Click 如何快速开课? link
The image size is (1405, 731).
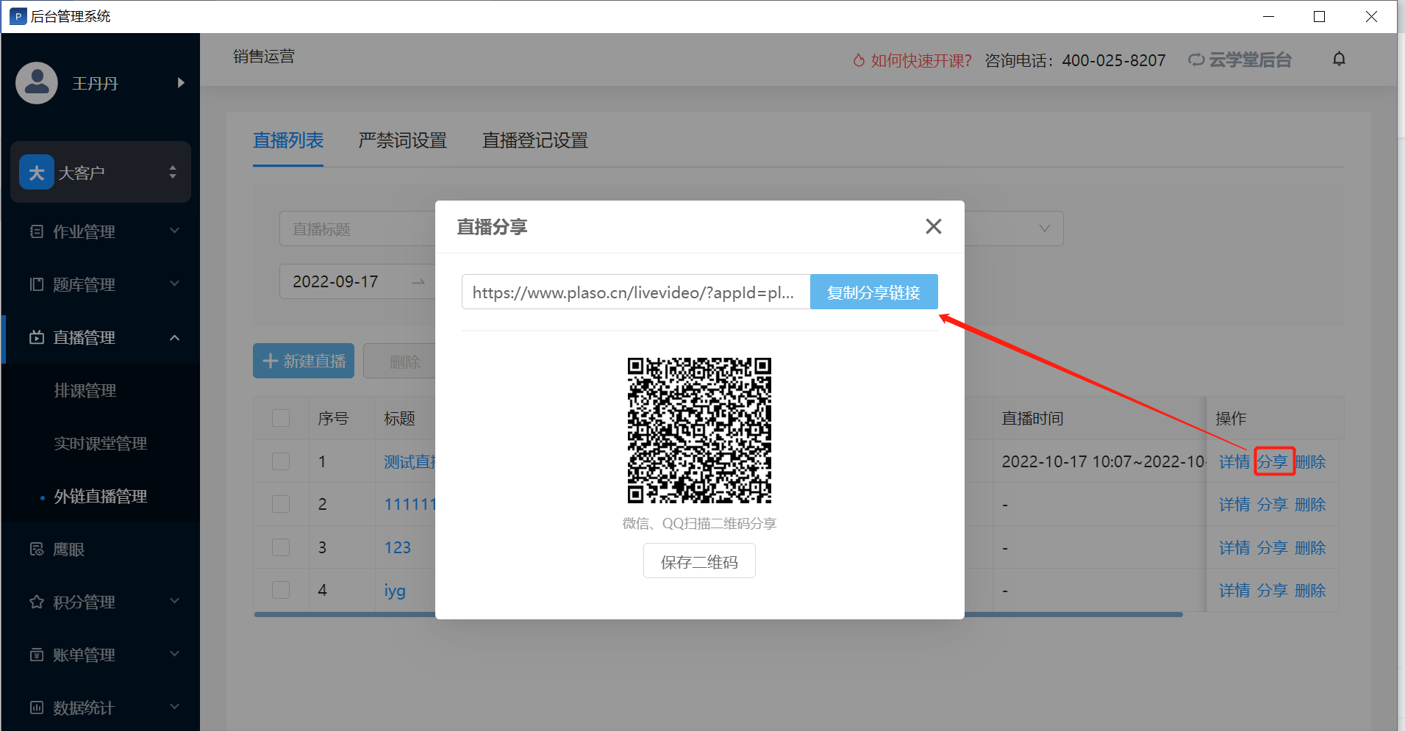pos(920,60)
